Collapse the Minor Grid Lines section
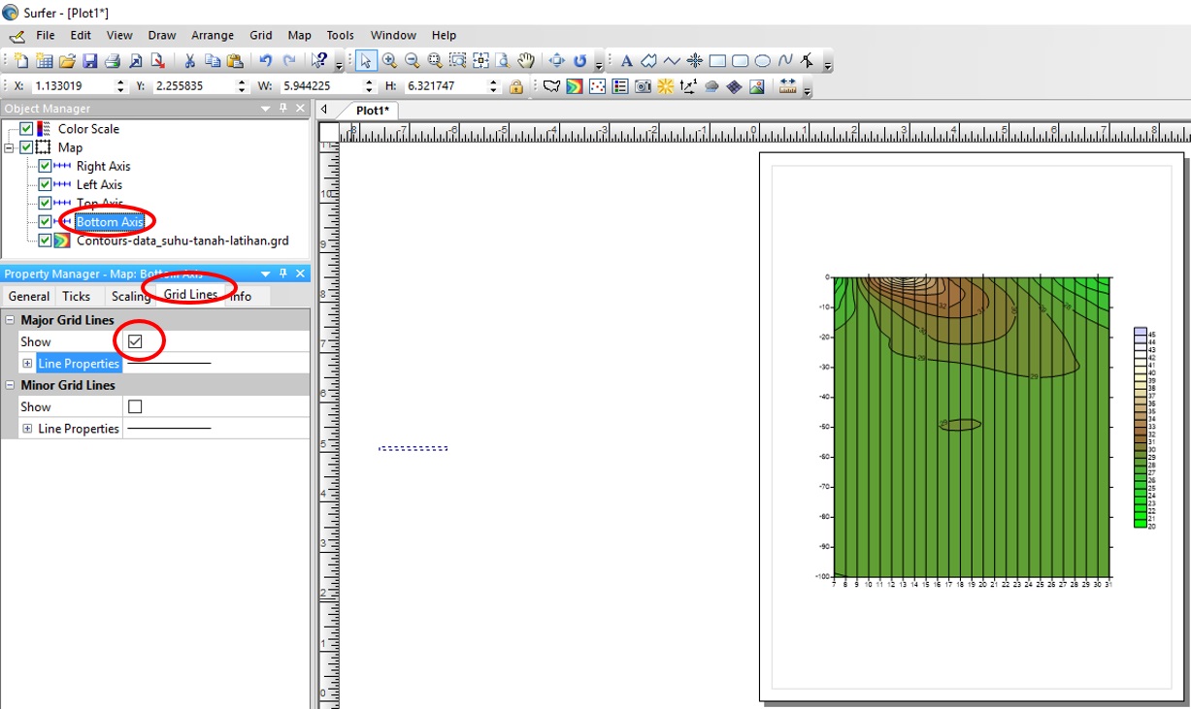Image resolution: width=1191 pixels, height=709 pixels. pos(10,385)
